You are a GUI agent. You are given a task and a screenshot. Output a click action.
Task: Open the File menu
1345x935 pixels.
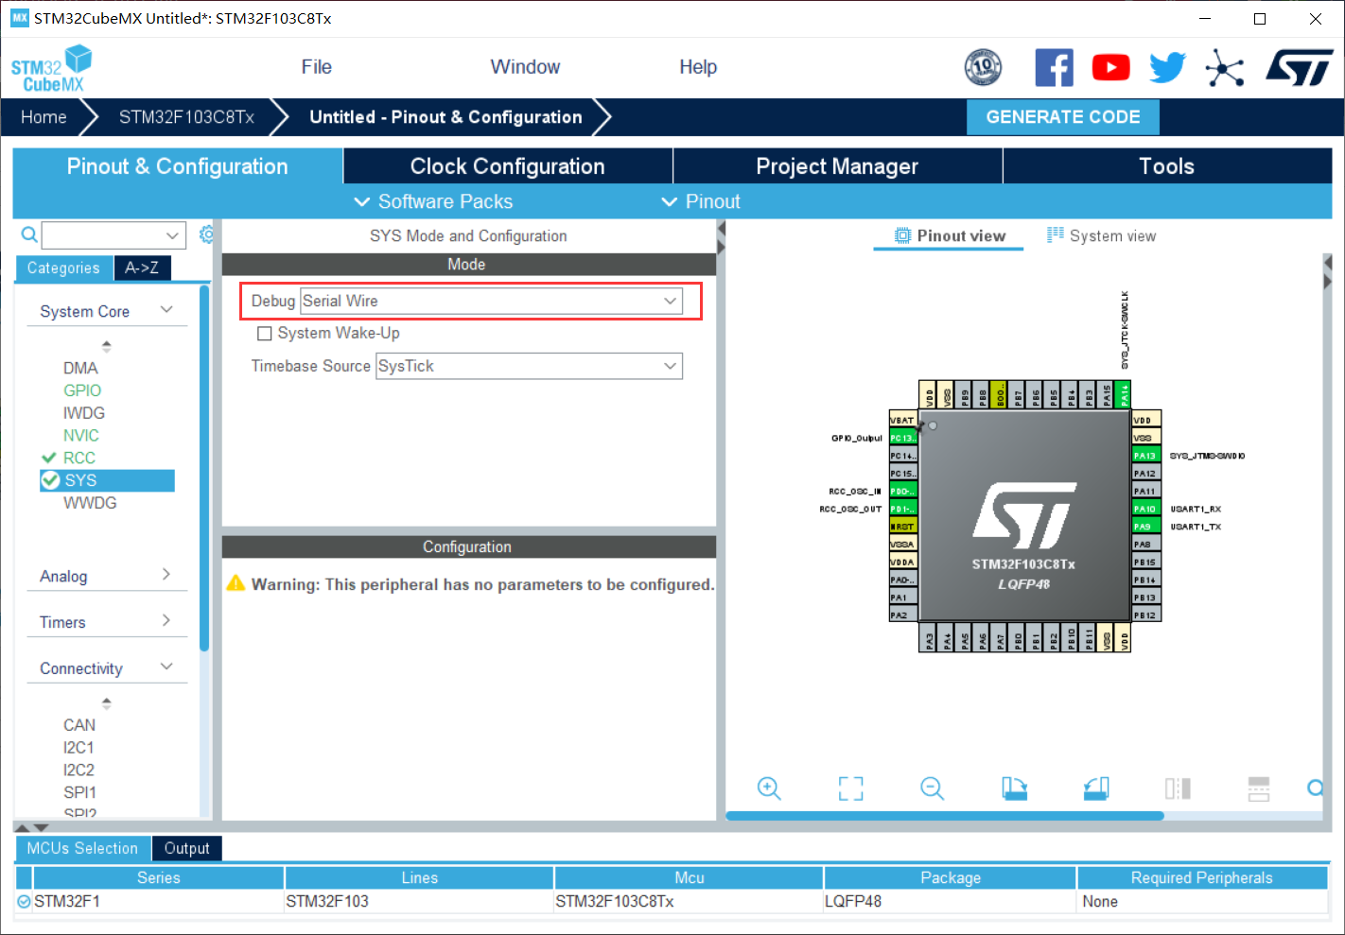[317, 67]
